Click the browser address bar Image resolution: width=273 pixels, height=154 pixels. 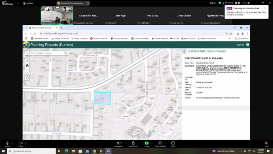click(x=132, y=33)
